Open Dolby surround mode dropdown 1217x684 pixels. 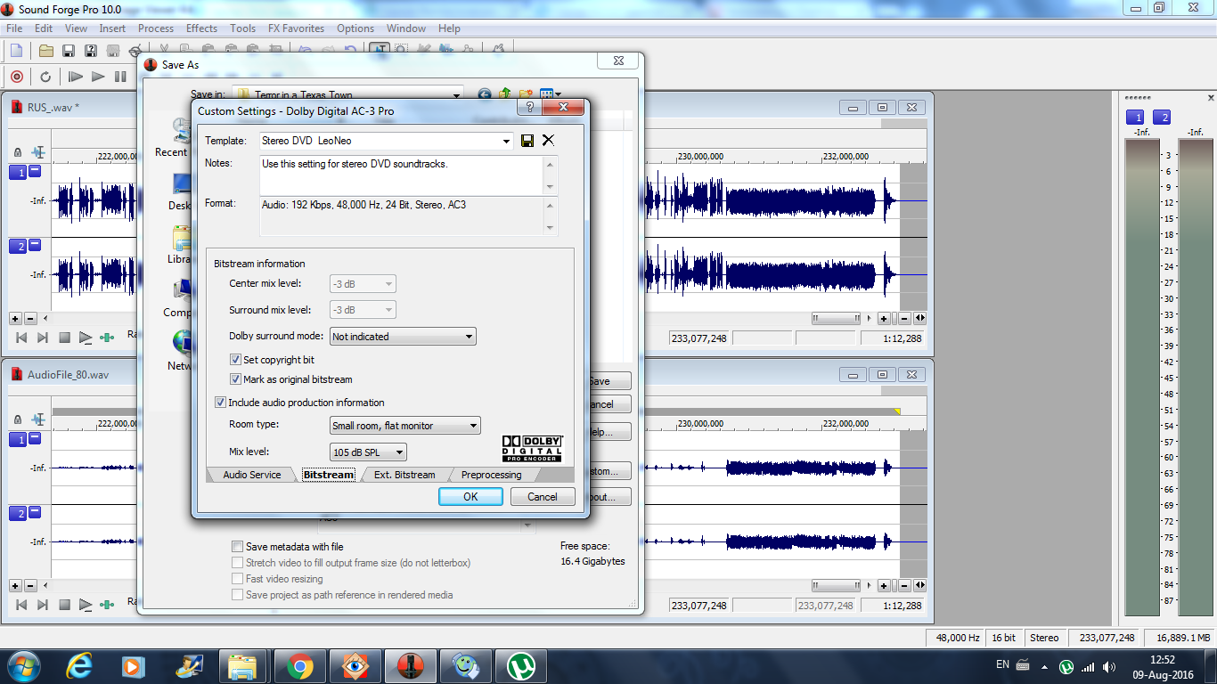[x=470, y=337]
